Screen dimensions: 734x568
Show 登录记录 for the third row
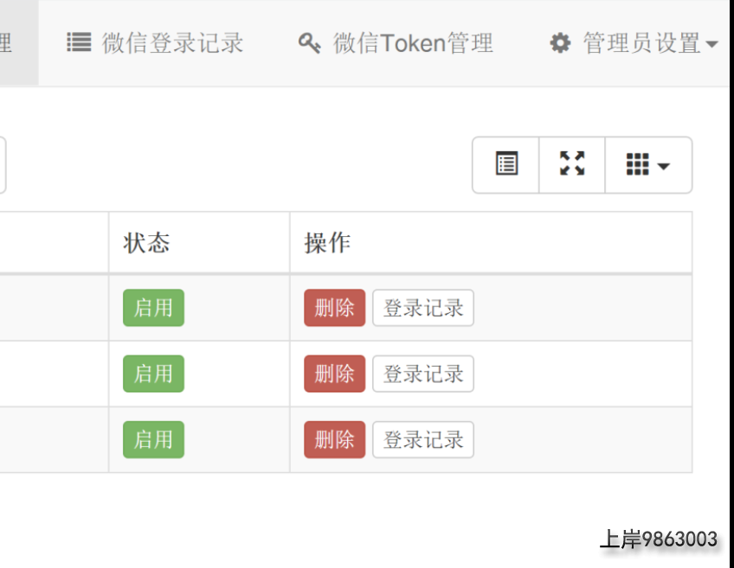pyautogui.click(x=422, y=439)
